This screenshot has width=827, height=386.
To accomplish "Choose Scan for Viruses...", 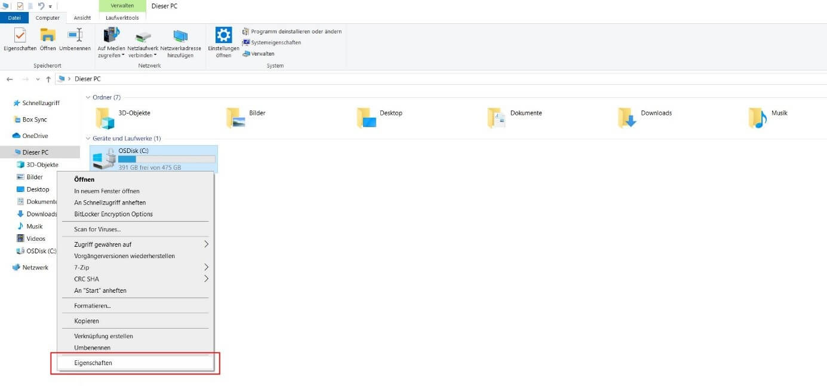I will click(x=136, y=229).
